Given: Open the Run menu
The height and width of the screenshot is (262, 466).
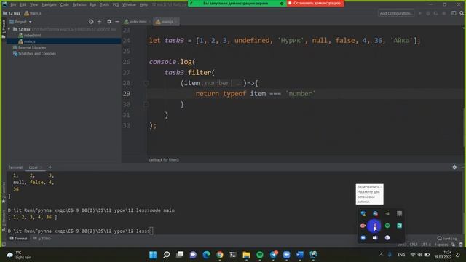Looking at the screenshot, I should click(x=92, y=4).
